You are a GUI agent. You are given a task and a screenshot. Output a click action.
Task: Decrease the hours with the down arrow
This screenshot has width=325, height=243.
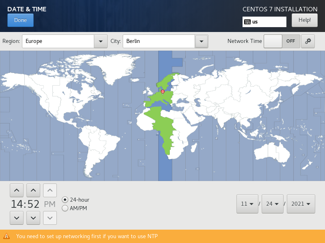(x=16, y=218)
